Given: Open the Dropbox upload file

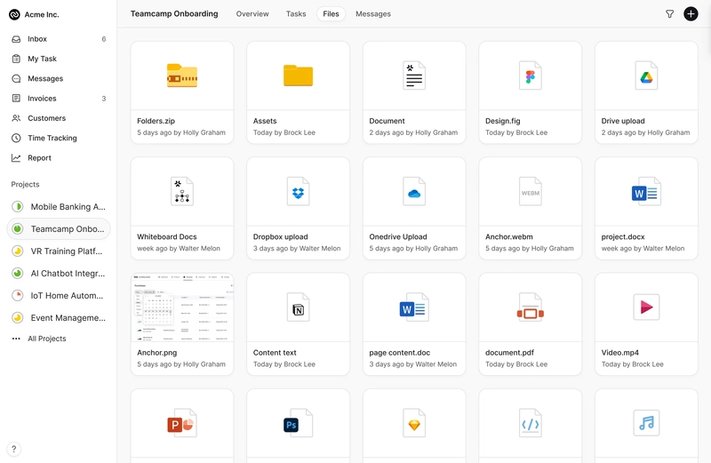Looking at the screenshot, I should [x=298, y=208].
